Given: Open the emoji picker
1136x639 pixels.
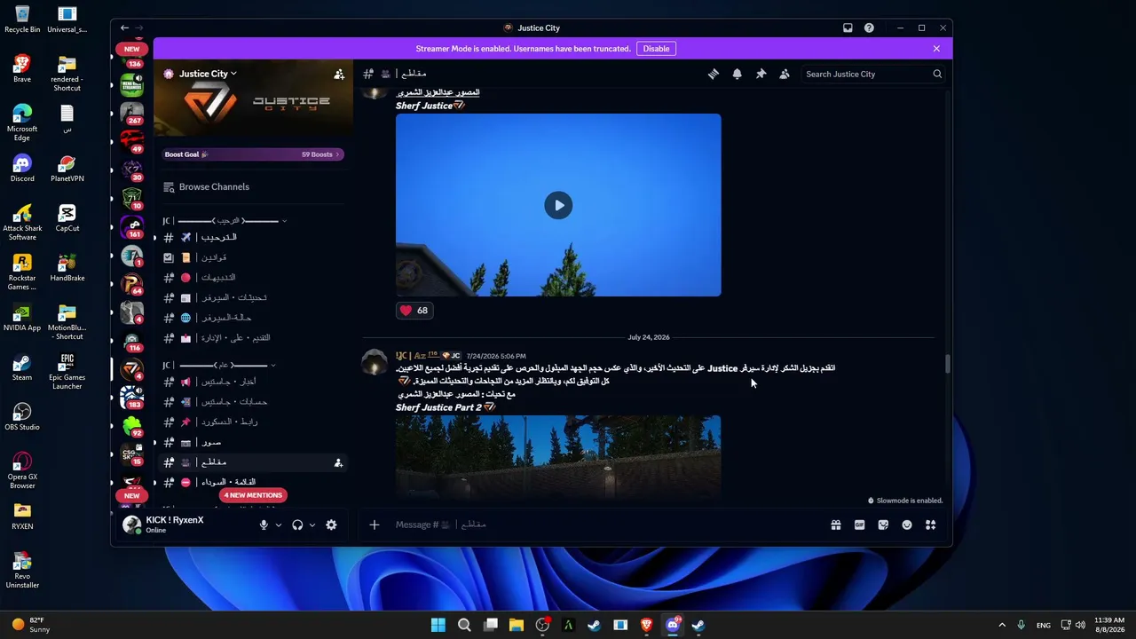Looking at the screenshot, I should point(907,525).
